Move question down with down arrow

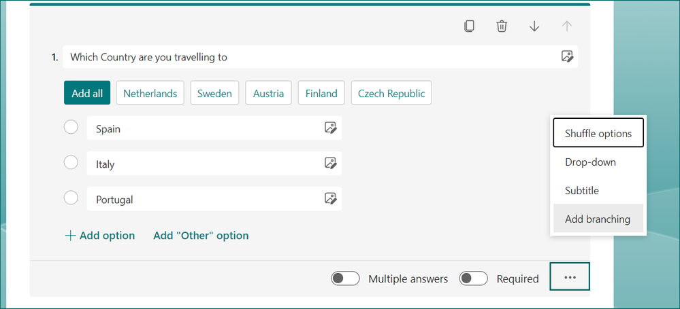click(534, 26)
